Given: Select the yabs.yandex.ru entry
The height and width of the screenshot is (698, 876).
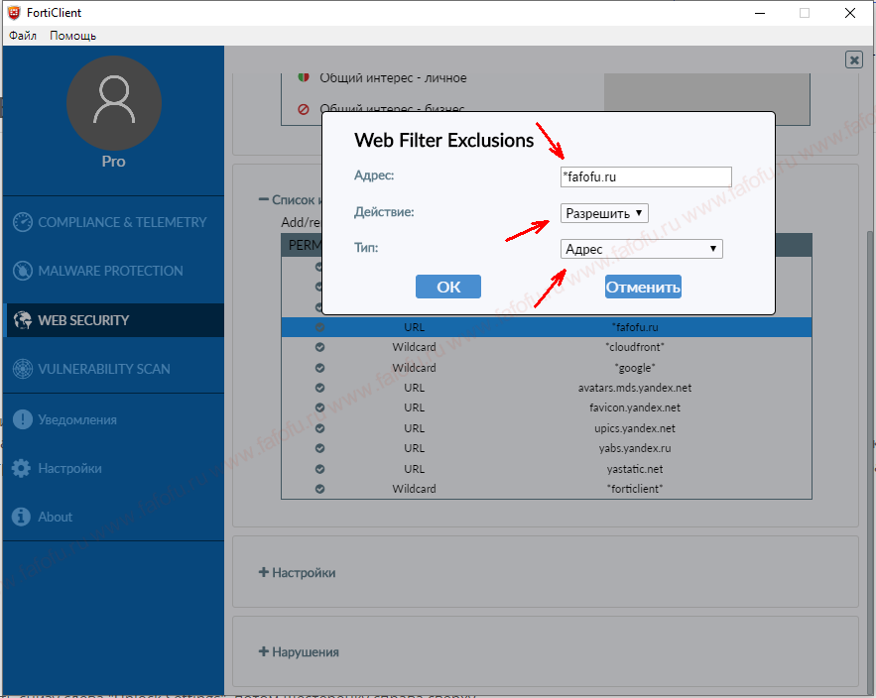Looking at the screenshot, I should [x=547, y=448].
